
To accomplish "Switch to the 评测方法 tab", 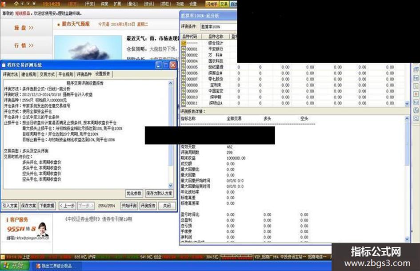I will point(11,74).
